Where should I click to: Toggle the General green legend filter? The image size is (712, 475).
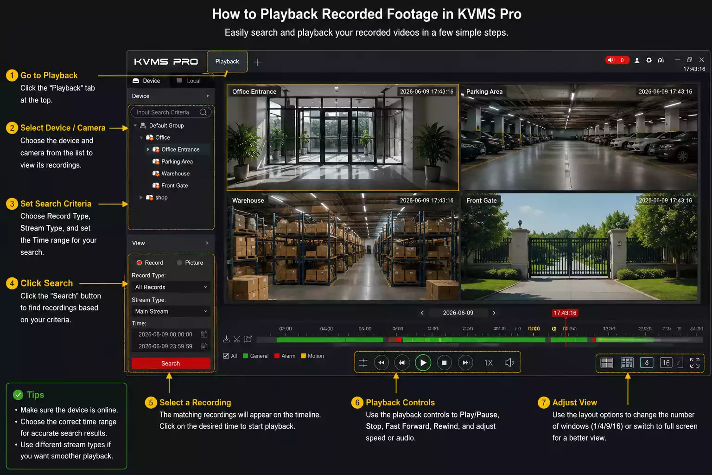click(x=256, y=356)
